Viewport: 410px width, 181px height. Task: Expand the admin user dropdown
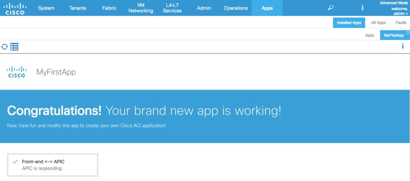(x=401, y=13)
